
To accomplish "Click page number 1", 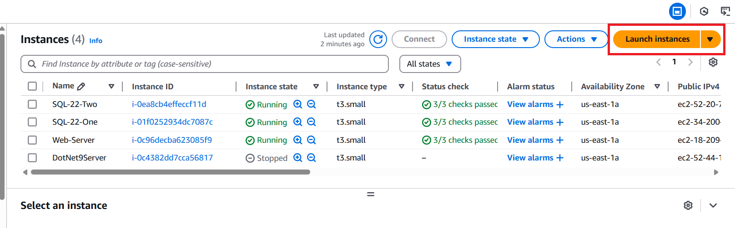I will tap(674, 62).
